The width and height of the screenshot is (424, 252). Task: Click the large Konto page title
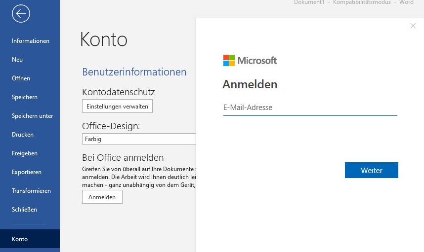(104, 39)
